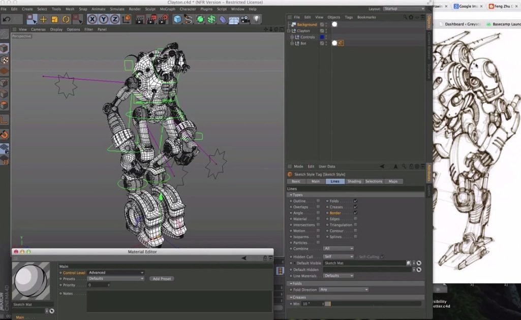Click the blue color swatch beside Controls layer
521x320 pixels.
[321, 37]
